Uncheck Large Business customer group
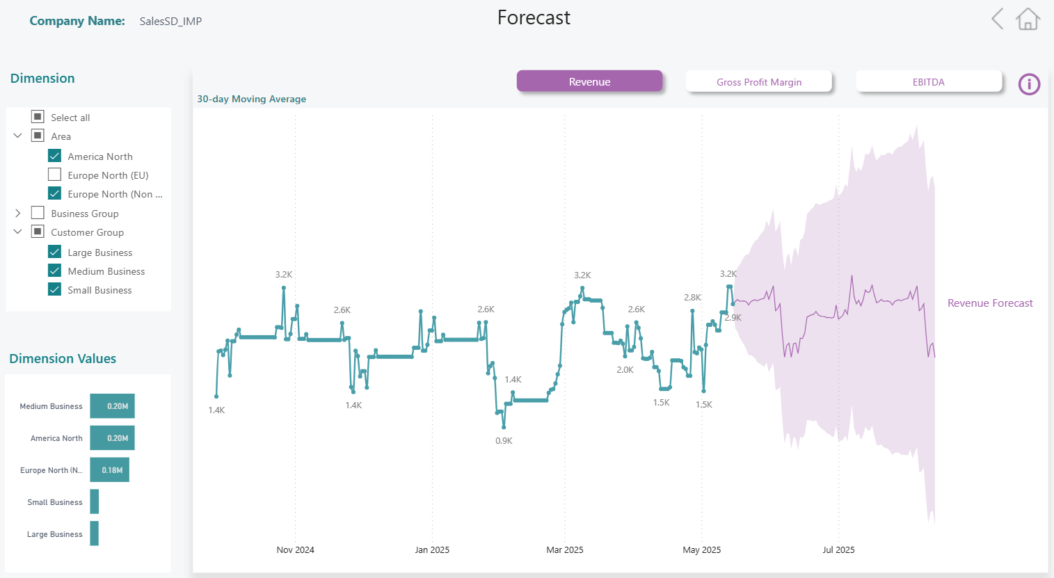The height and width of the screenshot is (578, 1054). coord(55,252)
